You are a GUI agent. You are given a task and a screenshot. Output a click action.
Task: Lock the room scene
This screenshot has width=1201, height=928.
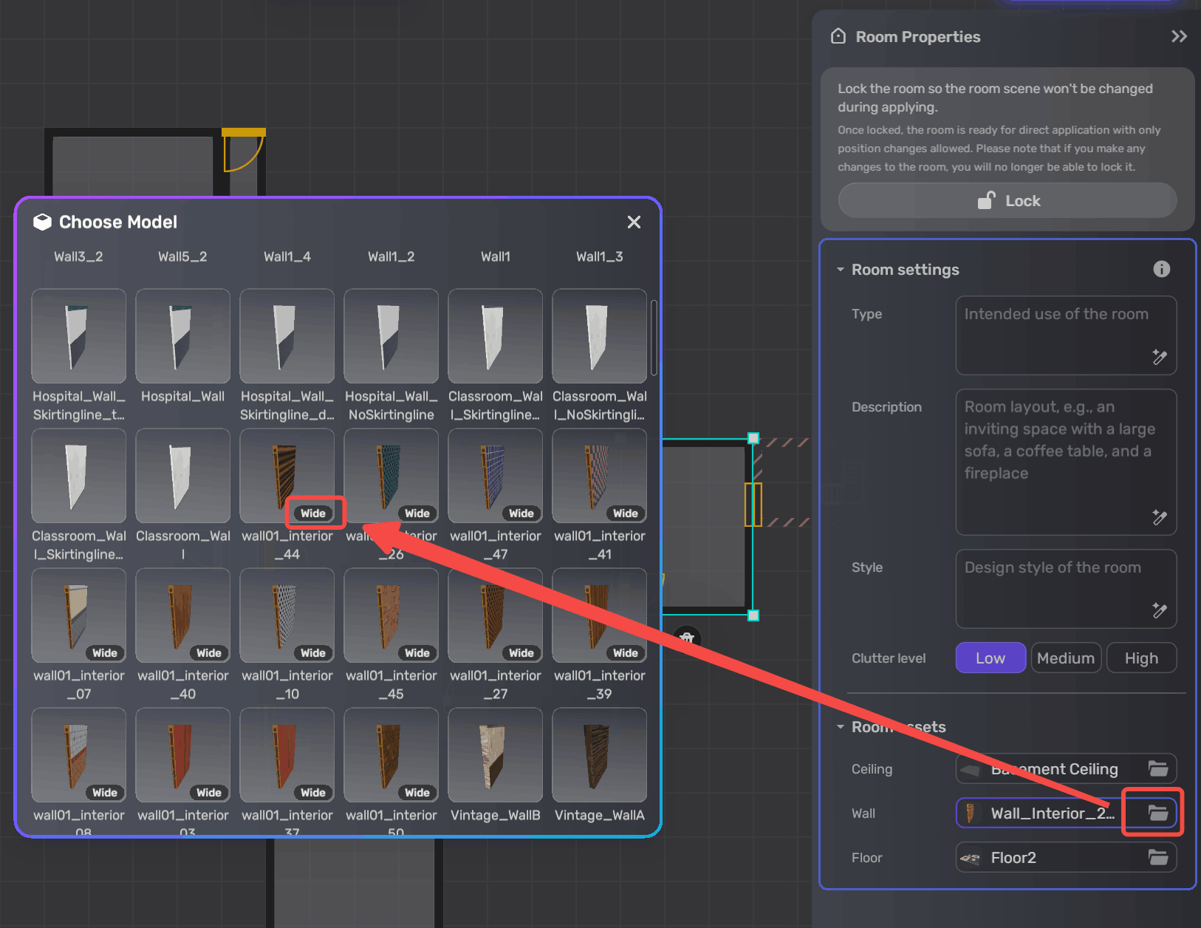(x=1007, y=201)
